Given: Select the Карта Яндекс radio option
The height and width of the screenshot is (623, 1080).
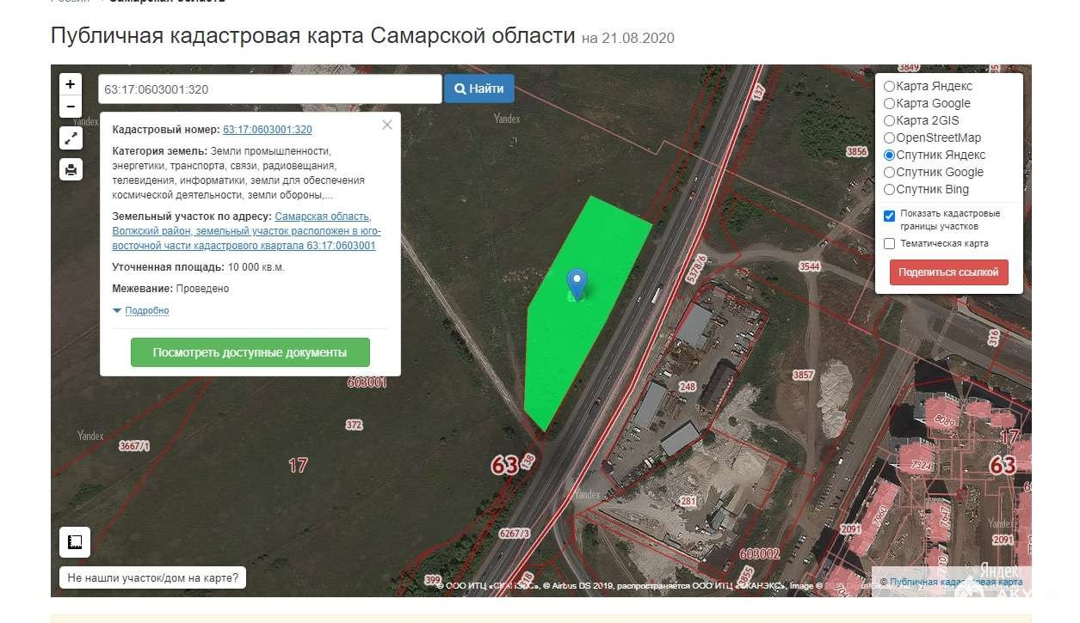Looking at the screenshot, I should point(890,86).
